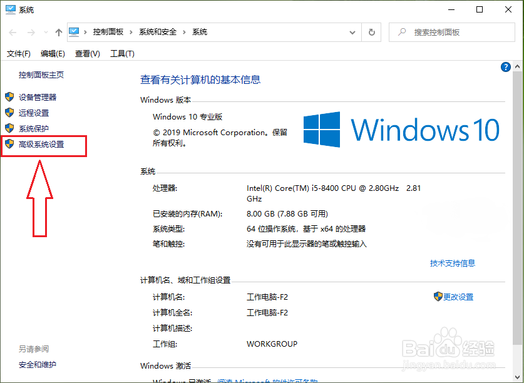Open the 编辑(E) menu
524x383 pixels.
point(53,54)
